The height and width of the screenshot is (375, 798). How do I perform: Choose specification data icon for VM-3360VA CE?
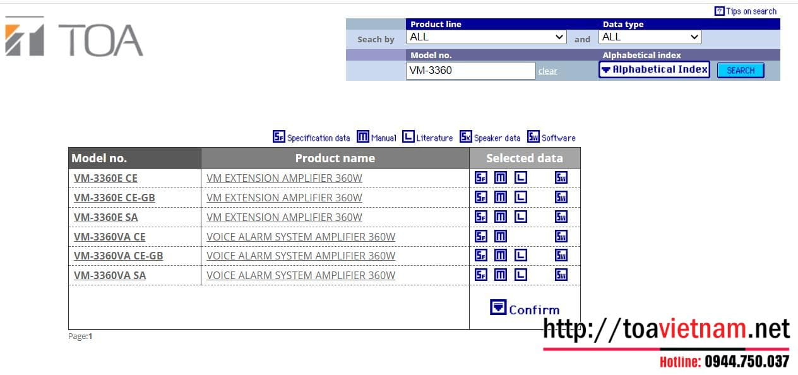(481, 237)
